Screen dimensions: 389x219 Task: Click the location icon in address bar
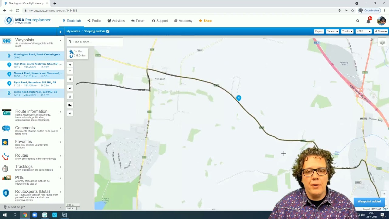[x=339, y=10]
